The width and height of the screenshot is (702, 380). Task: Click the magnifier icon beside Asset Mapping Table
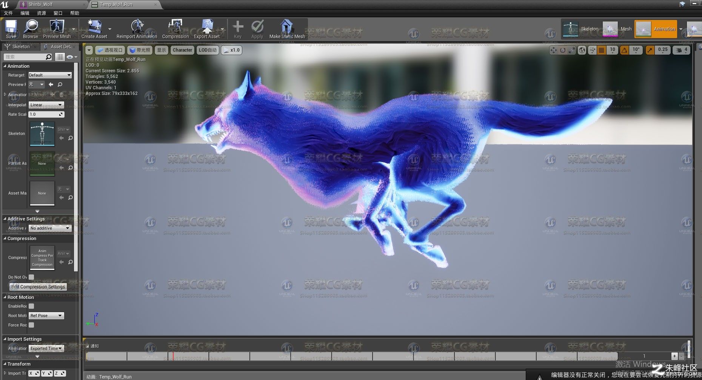click(70, 198)
